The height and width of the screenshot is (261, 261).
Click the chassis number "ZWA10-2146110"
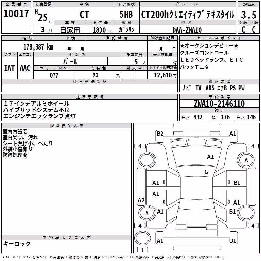(219, 104)
